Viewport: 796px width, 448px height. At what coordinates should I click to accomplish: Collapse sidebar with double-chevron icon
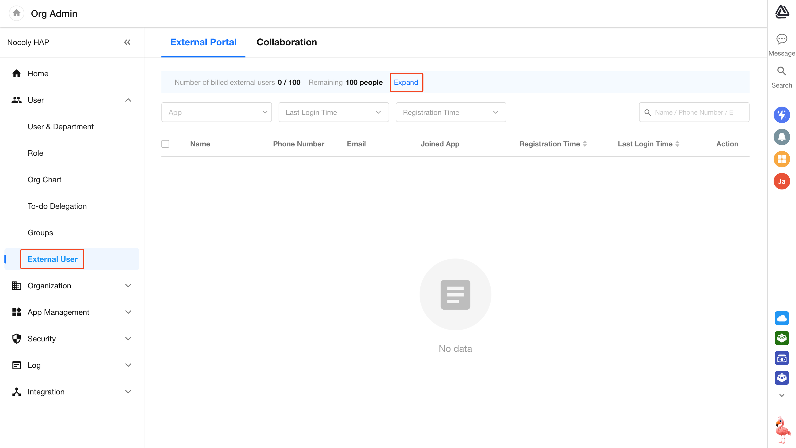[x=127, y=42]
